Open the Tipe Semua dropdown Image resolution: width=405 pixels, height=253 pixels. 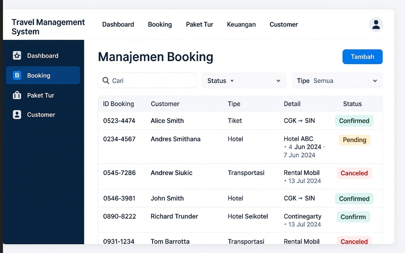(337, 81)
